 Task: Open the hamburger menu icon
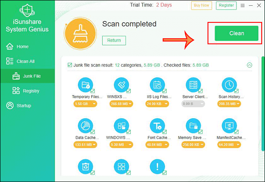coord(243,5)
